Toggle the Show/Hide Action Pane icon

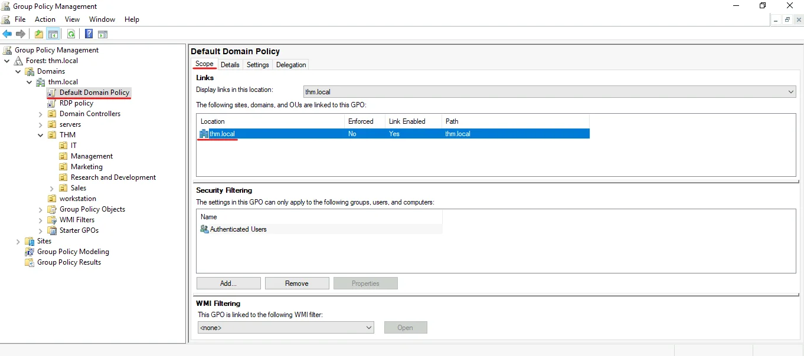tap(103, 34)
